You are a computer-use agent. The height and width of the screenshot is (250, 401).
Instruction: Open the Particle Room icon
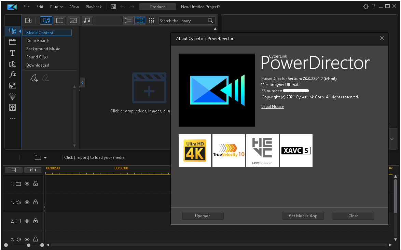click(13, 96)
